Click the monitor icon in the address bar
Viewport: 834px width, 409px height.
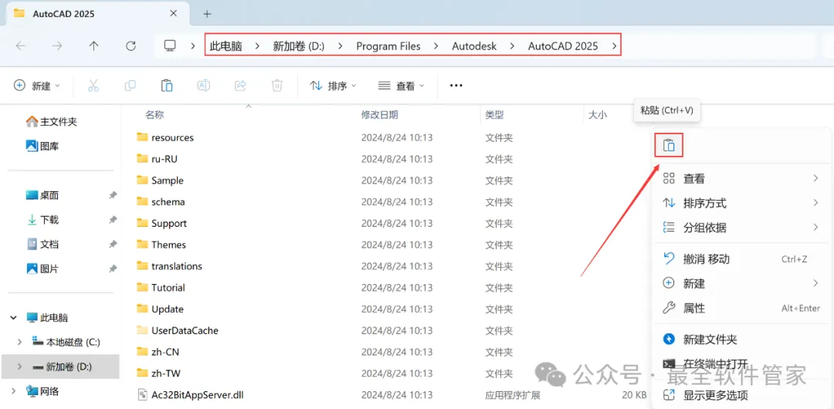point(170,46)
